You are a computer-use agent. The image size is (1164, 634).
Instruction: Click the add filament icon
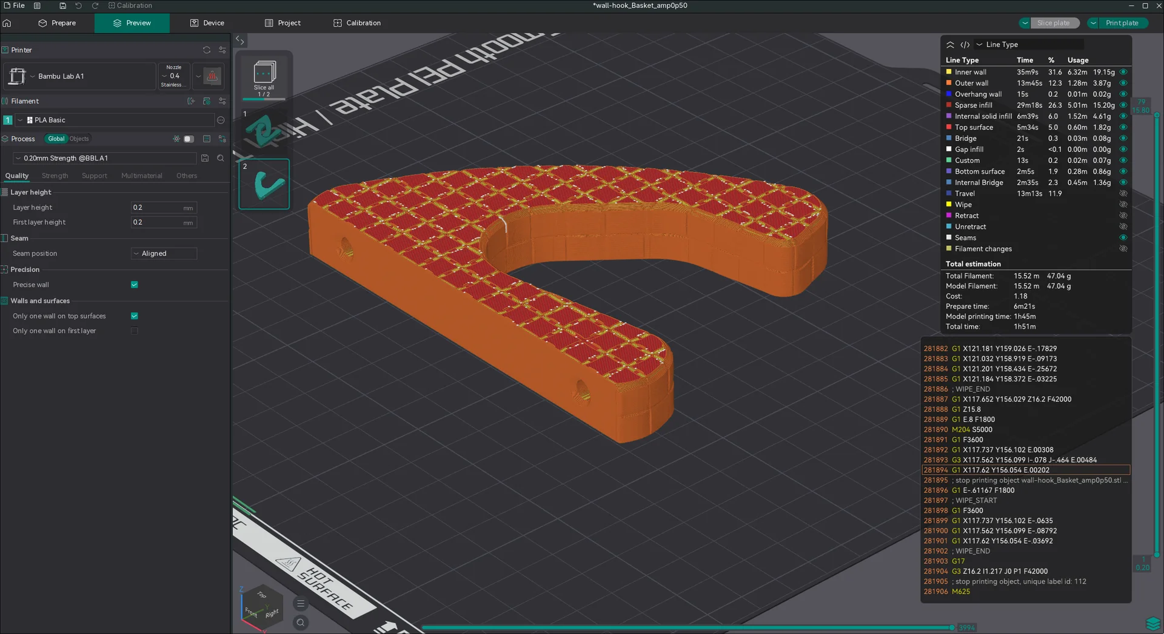point(191,101)
